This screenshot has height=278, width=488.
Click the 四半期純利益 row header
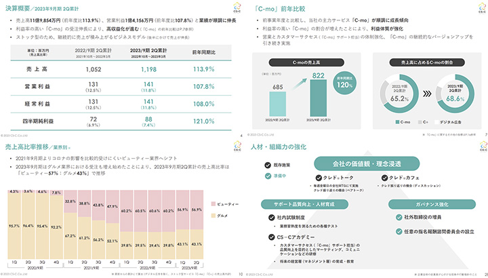pyautogui.click(x=38, y=121)
